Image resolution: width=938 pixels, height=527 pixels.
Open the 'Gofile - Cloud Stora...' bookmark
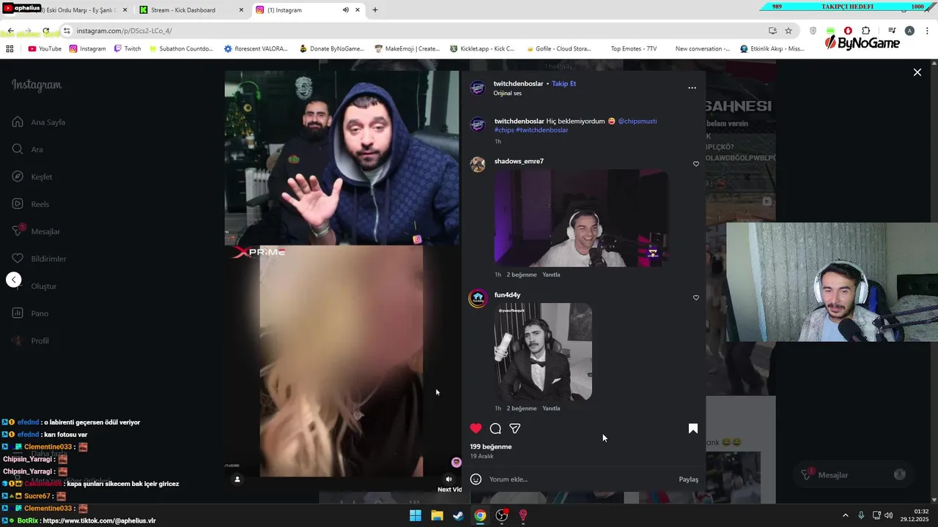tap(558, 49)
